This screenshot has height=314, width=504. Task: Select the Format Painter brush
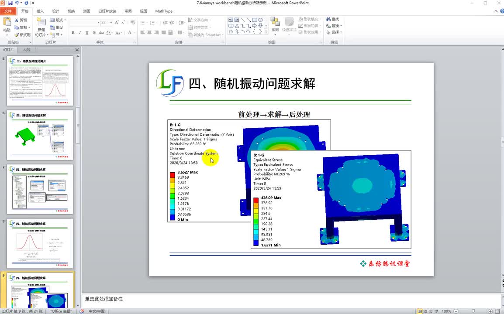pyautogui.click(x=22, y=35)
